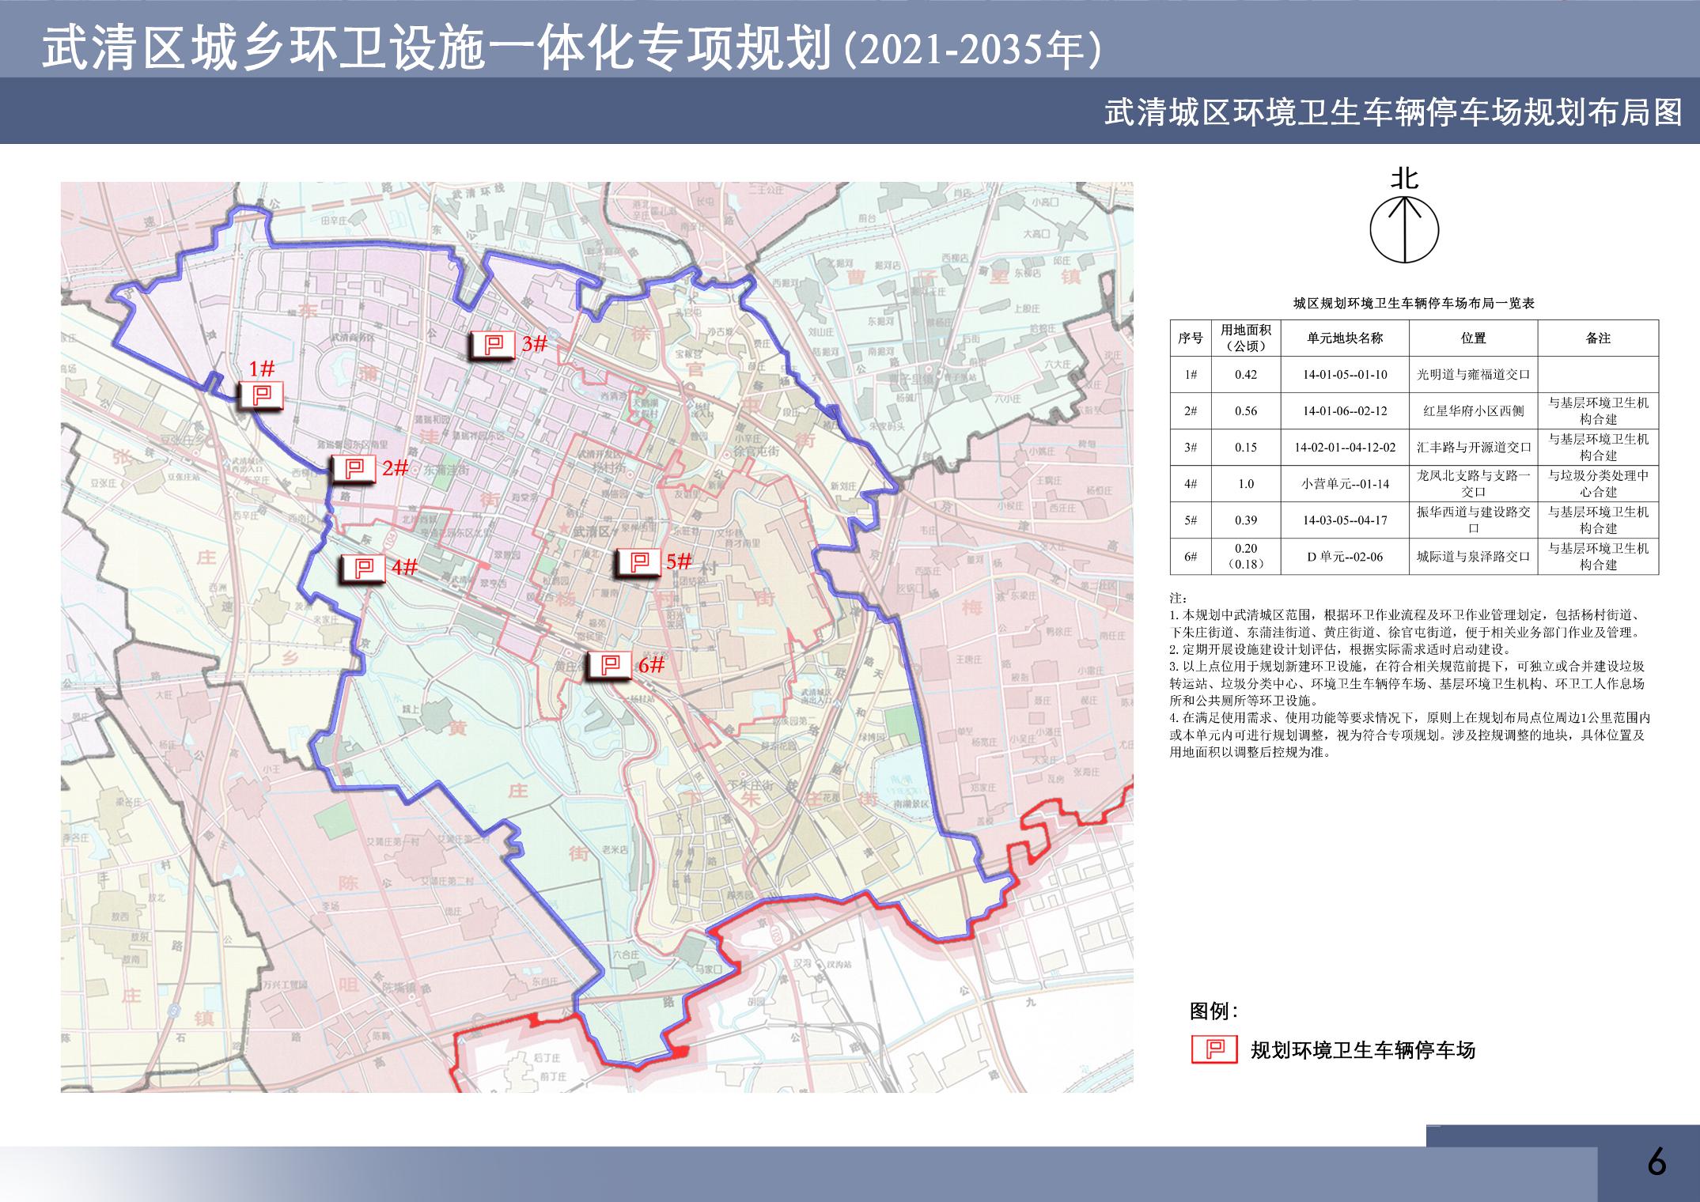Viewport: 1700px width, 1202px height.
Task: Click the 武清区 star label on the map
Action: (589, 530)
